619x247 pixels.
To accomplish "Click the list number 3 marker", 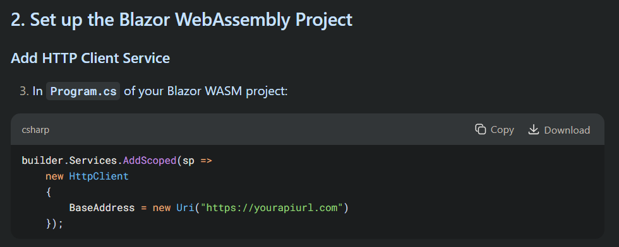I will click(25, 91).
